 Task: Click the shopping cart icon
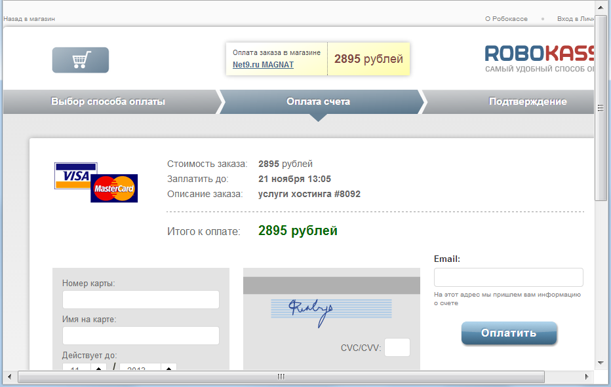81,60
